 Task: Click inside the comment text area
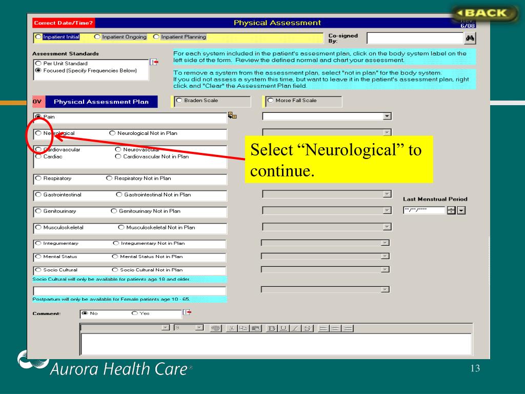pos(276,344)
